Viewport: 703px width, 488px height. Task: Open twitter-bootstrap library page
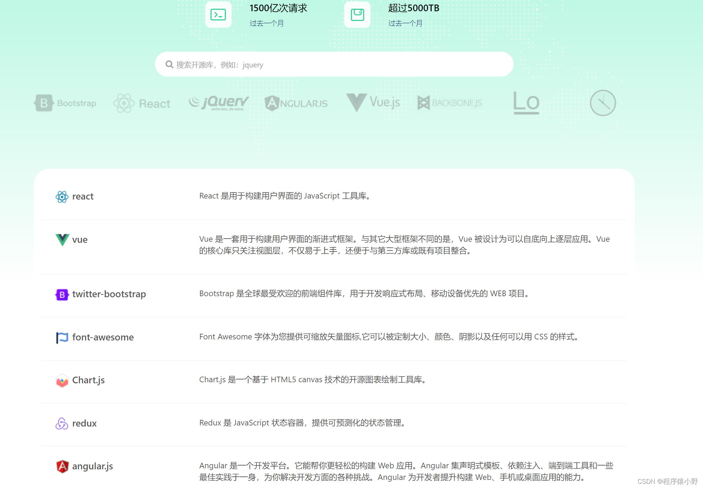[109, 294]
